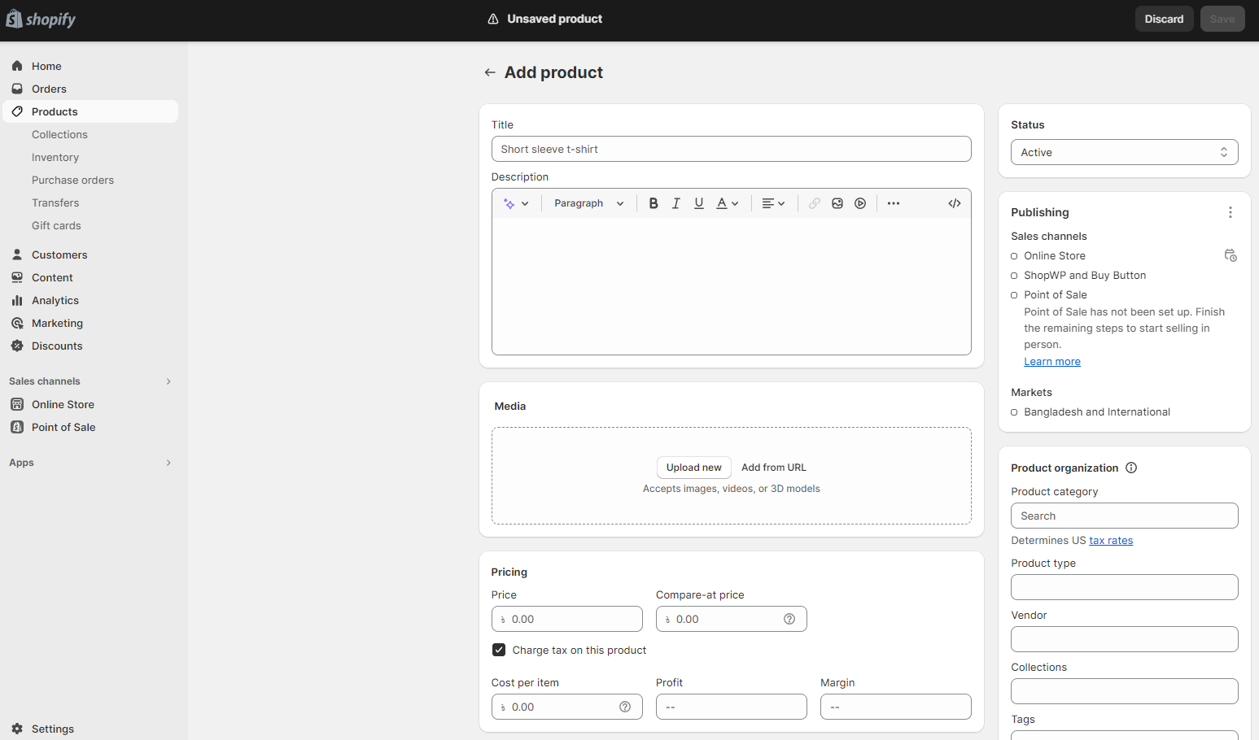Click Add from URL link
Screen dimensions: 1259x740
pos(773,468)
